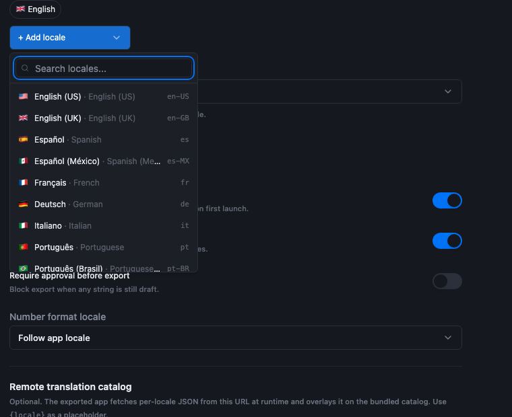The image size is (512, 417).
Task: Toggle the switch directly above Require approval
Action: click(x=447, y=241)
